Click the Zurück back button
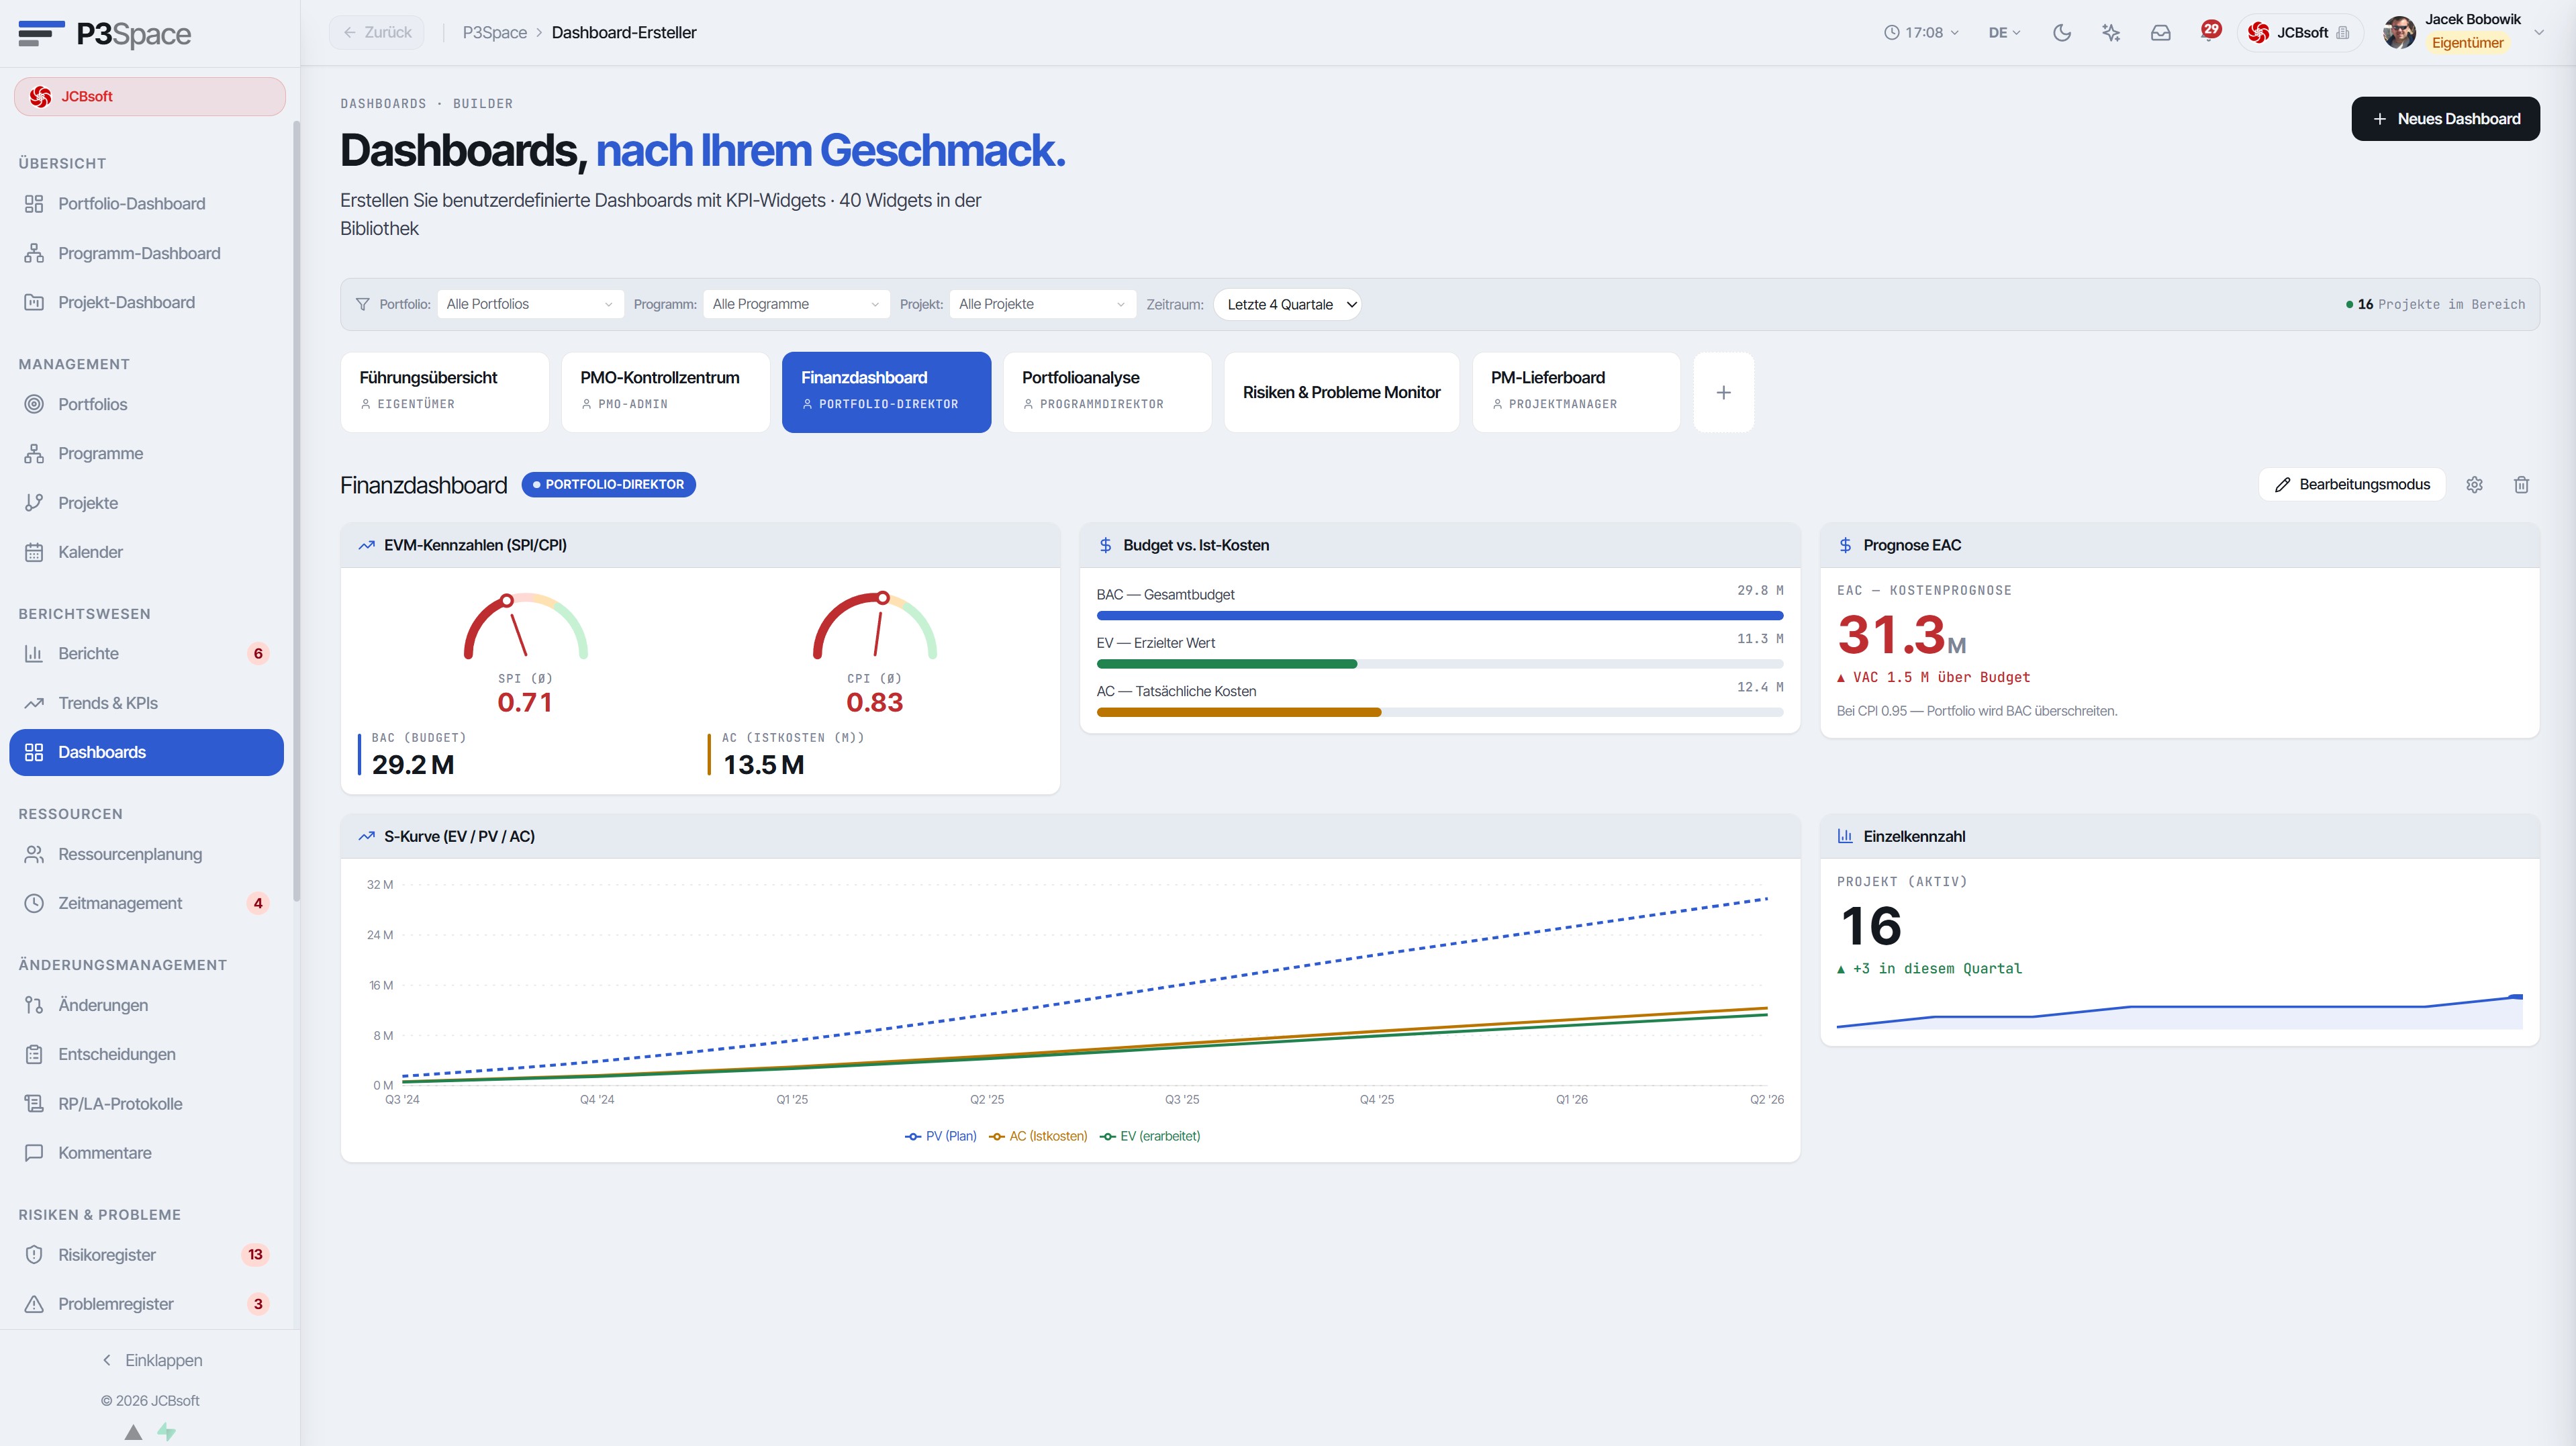Screen dimensions: 2576x1446 (x=377, y=33)
